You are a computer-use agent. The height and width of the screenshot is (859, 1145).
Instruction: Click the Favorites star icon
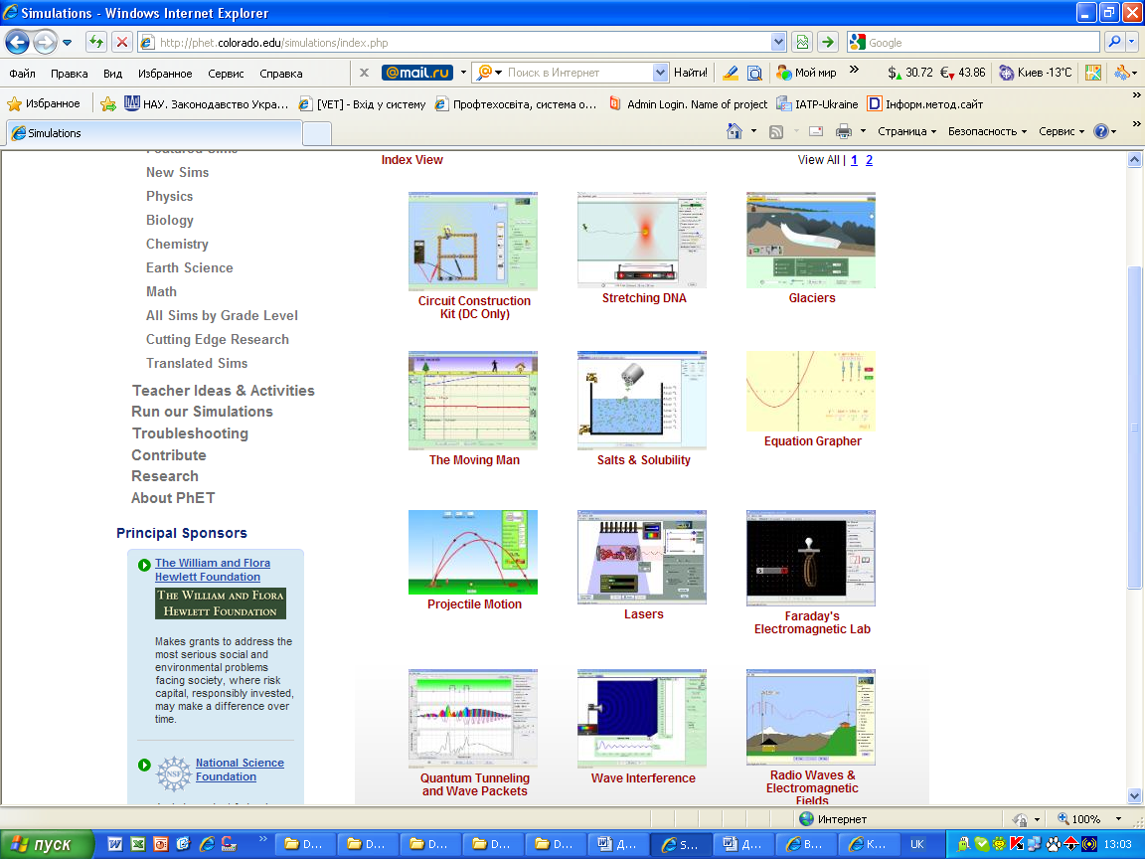point(14,103)
